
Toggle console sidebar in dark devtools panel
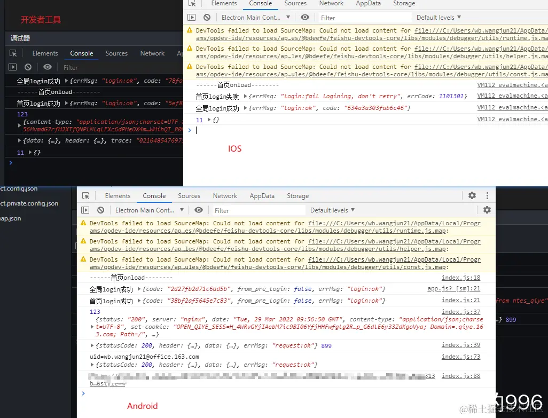pos(13,67)
